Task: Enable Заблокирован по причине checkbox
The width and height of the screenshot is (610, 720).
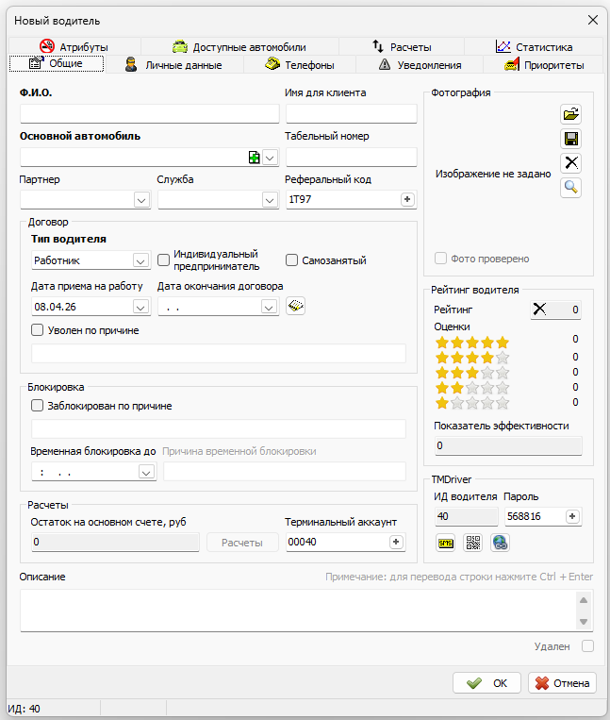Action: click(37, 406)
